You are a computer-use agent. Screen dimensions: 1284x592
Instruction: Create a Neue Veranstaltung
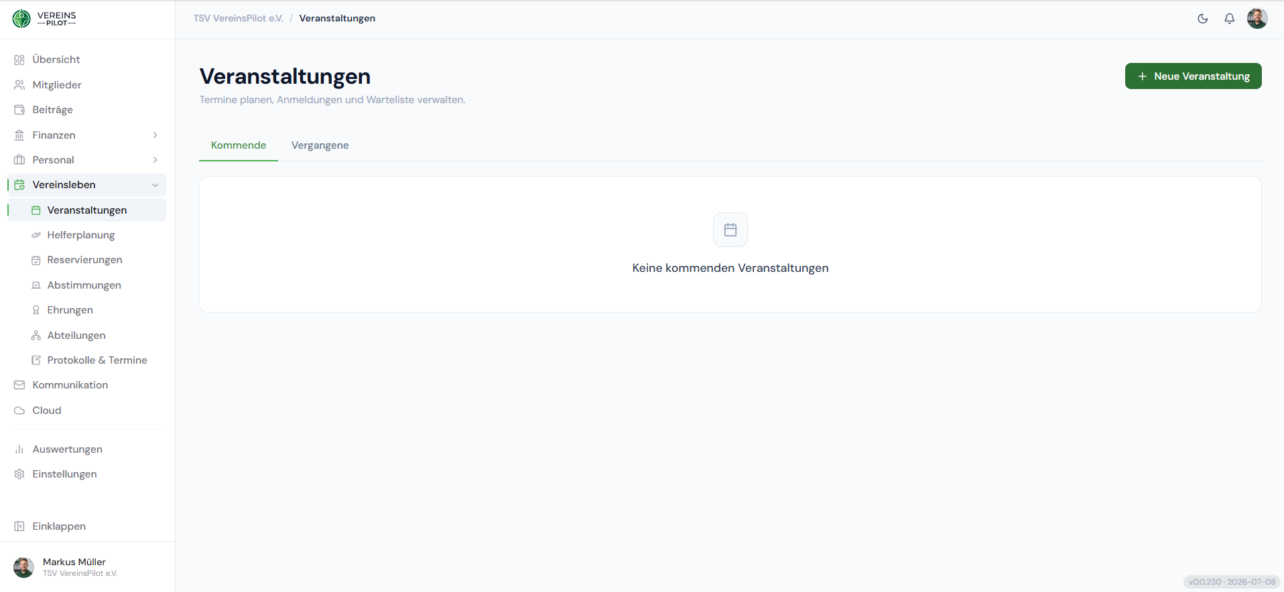coord(1193,76)
